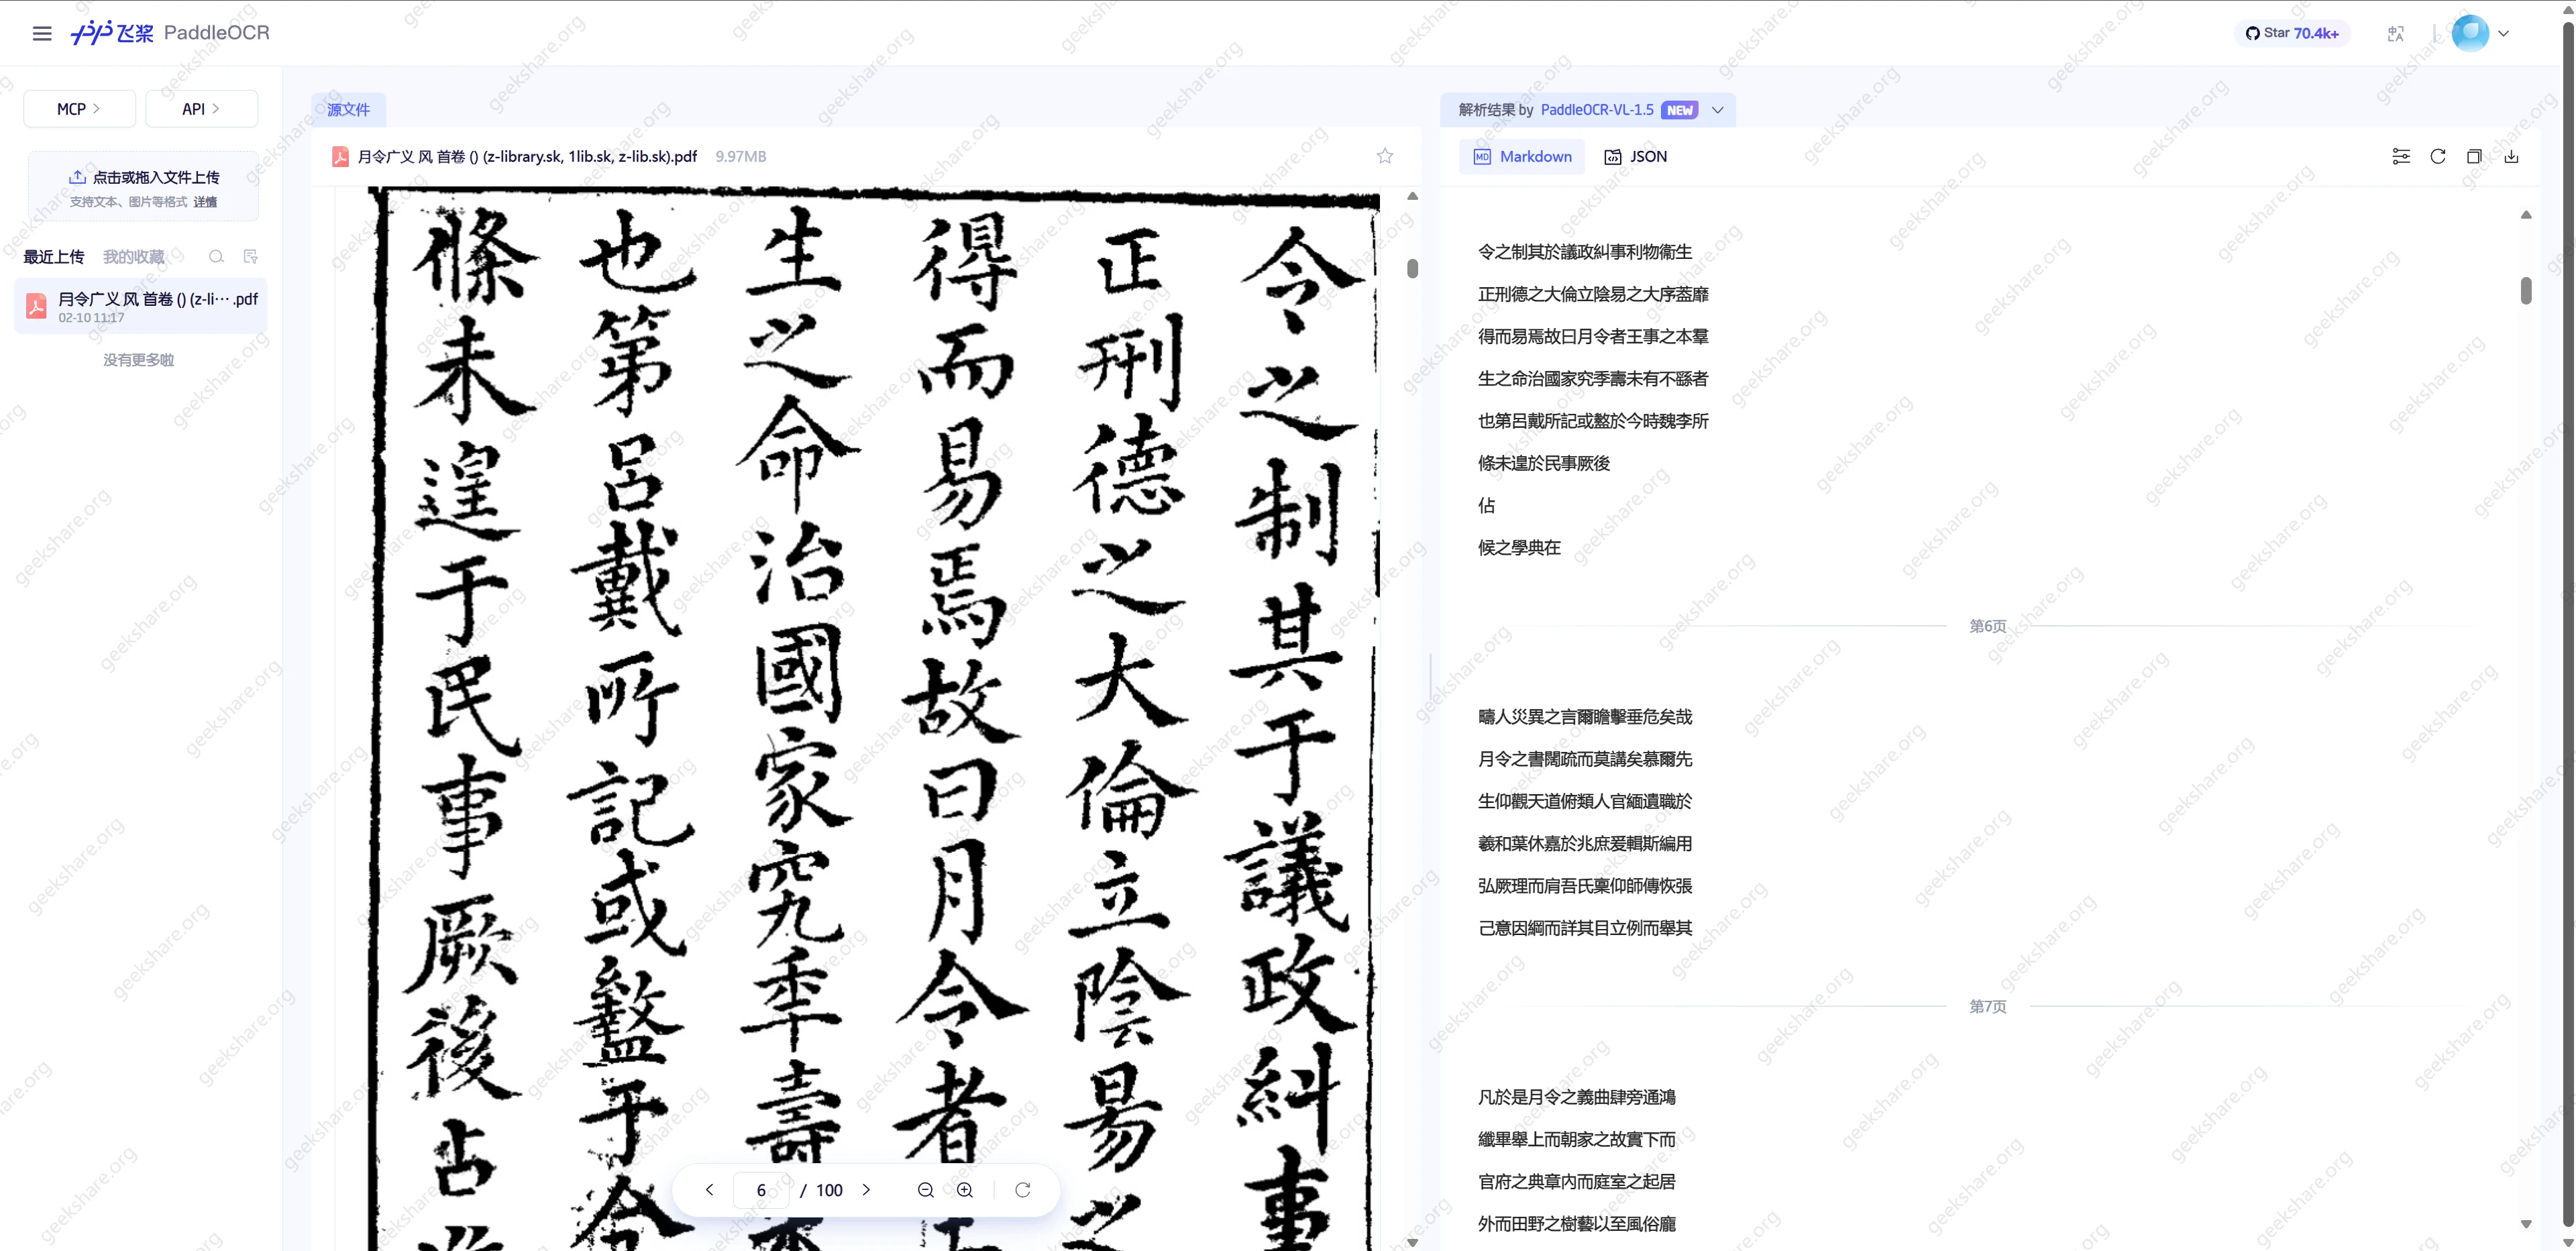Click the source panel PDF file icon

340,157
